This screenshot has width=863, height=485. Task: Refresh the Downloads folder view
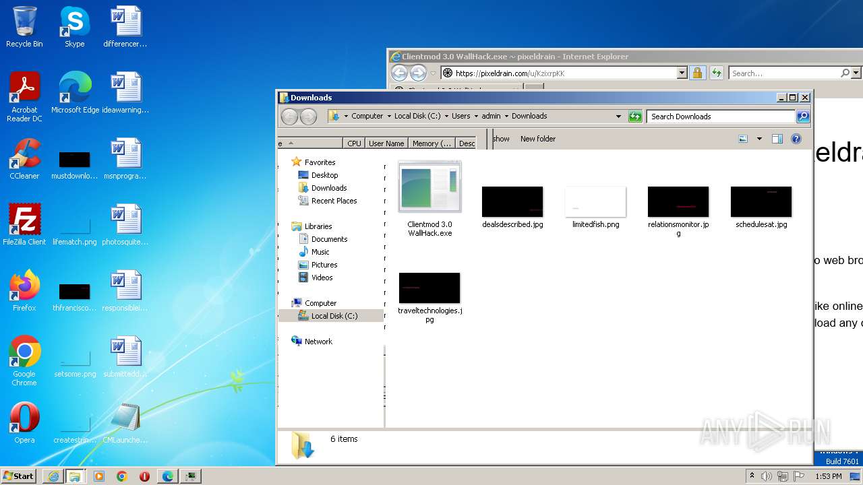pos(635,117)
